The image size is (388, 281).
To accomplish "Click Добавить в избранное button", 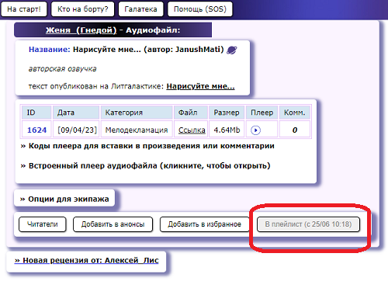I will pyautogui.click(x=204, y=224).
